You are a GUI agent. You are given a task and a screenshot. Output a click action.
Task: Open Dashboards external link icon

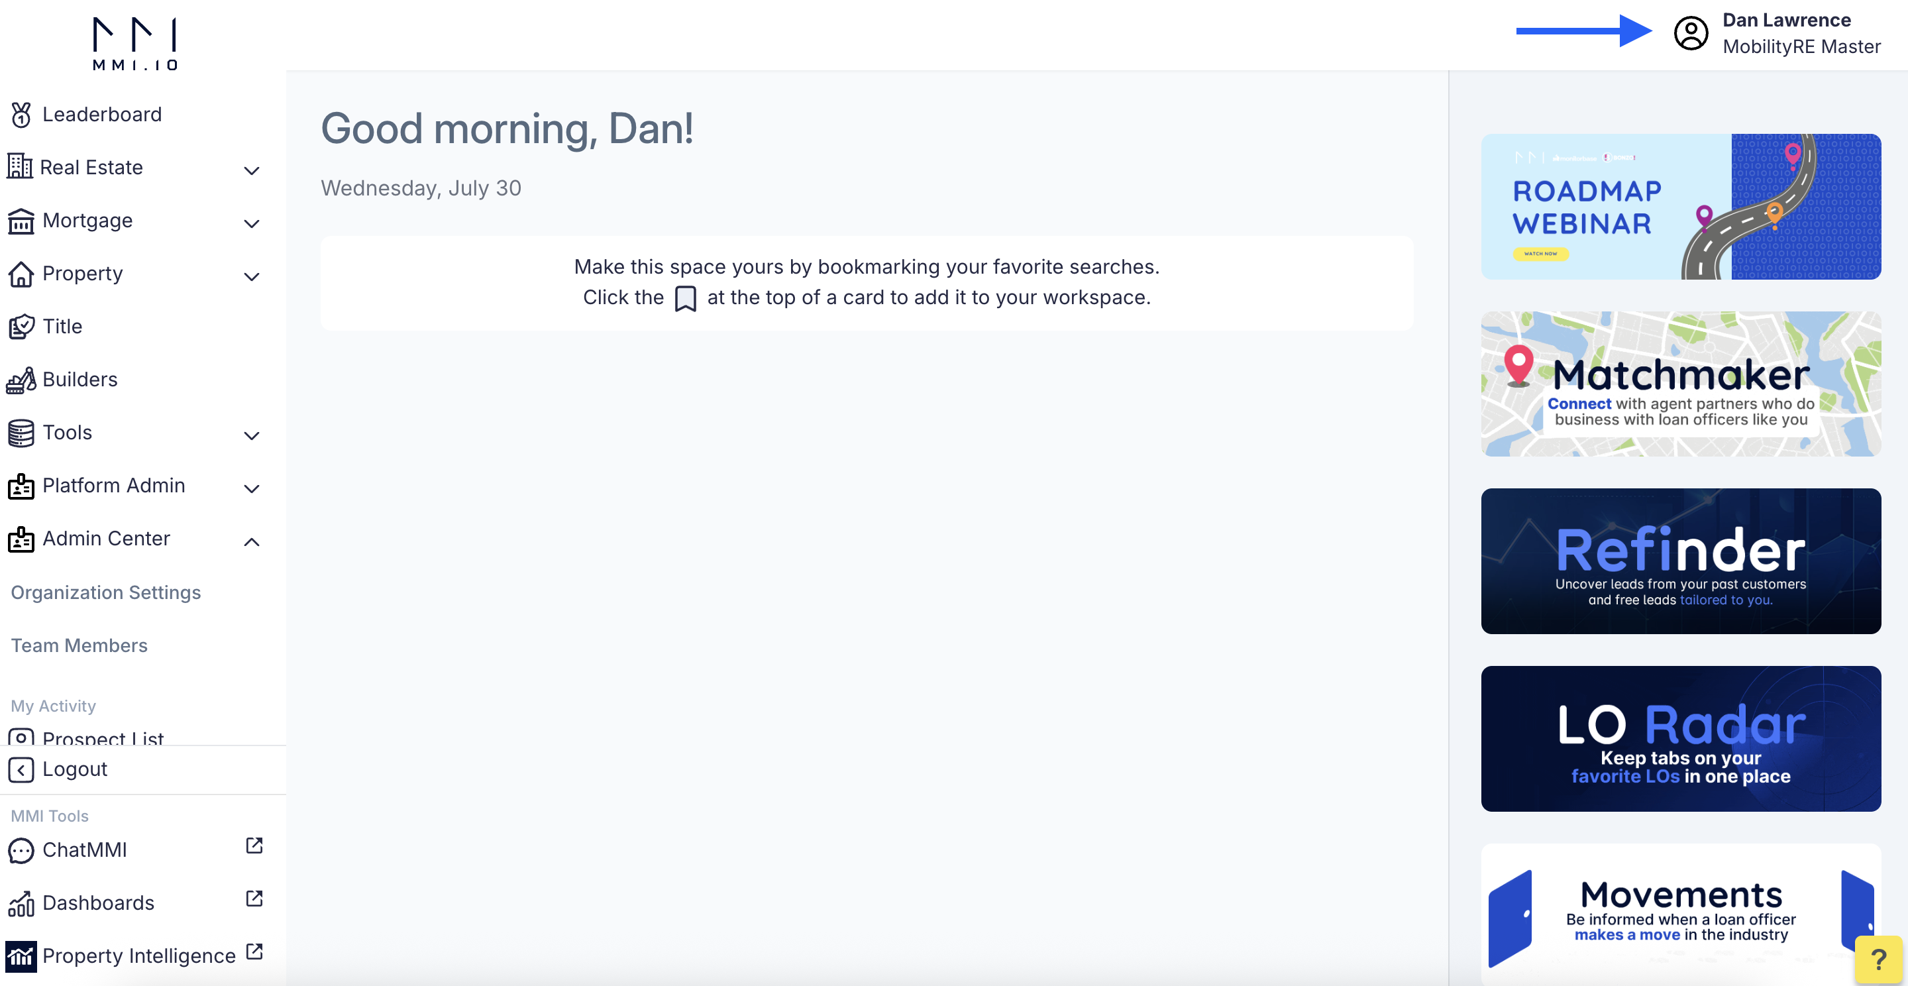coord(254,899)
